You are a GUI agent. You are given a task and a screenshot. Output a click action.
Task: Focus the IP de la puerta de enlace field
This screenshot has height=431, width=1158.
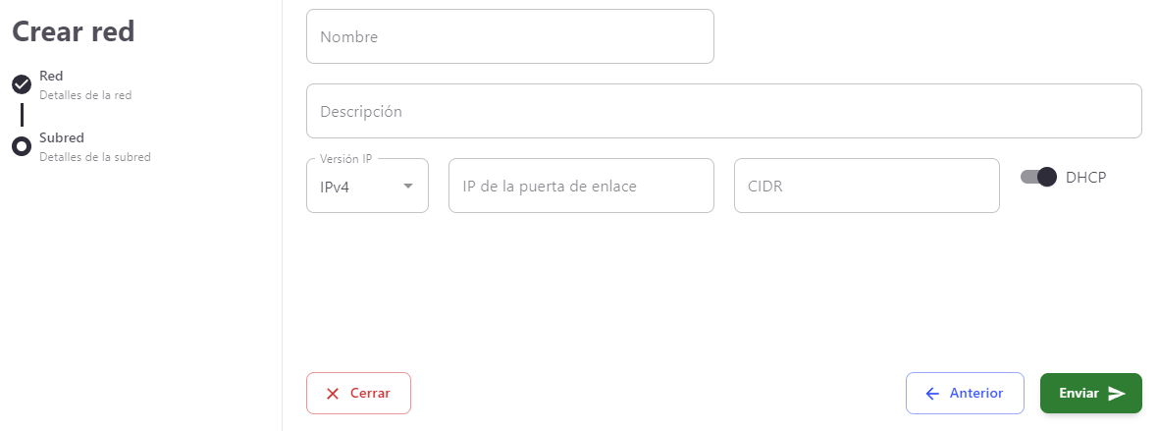[x=581, y=186]
